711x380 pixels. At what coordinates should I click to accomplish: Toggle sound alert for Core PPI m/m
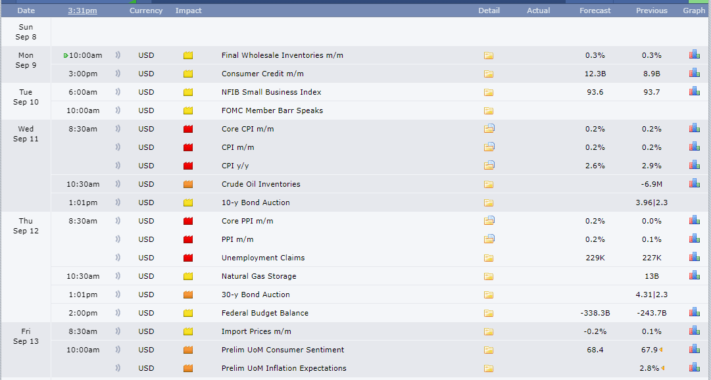(118, 221)
